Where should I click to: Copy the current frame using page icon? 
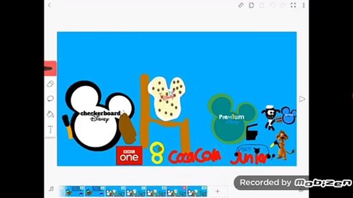click(252, 5)
